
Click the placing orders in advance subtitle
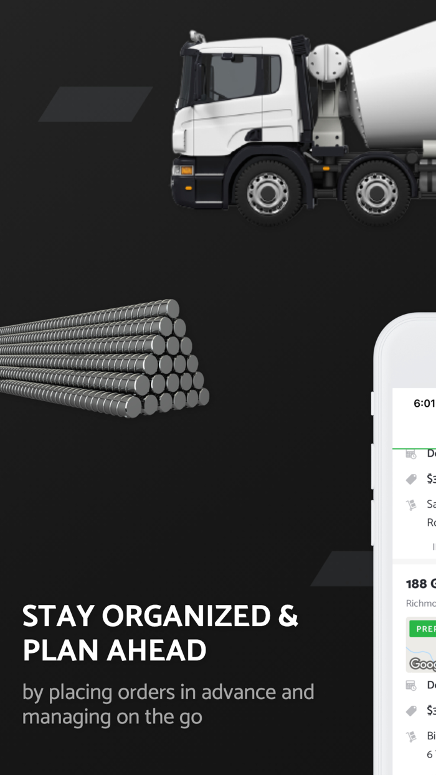point(168,704)
